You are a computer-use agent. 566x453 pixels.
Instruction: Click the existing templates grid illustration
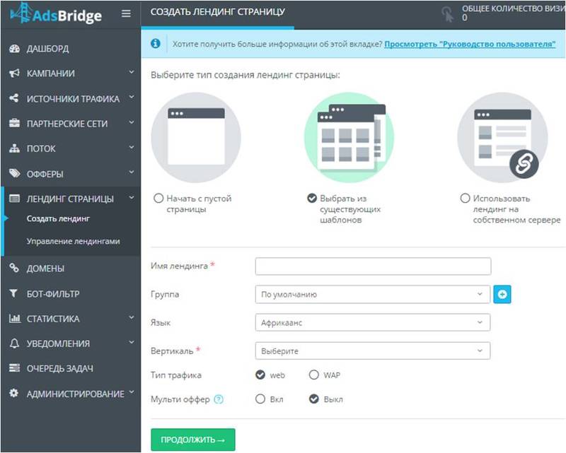pos(349,137)
